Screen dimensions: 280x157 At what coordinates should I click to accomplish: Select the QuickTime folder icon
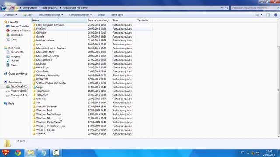pyautogui.click(x=34, y=72)
